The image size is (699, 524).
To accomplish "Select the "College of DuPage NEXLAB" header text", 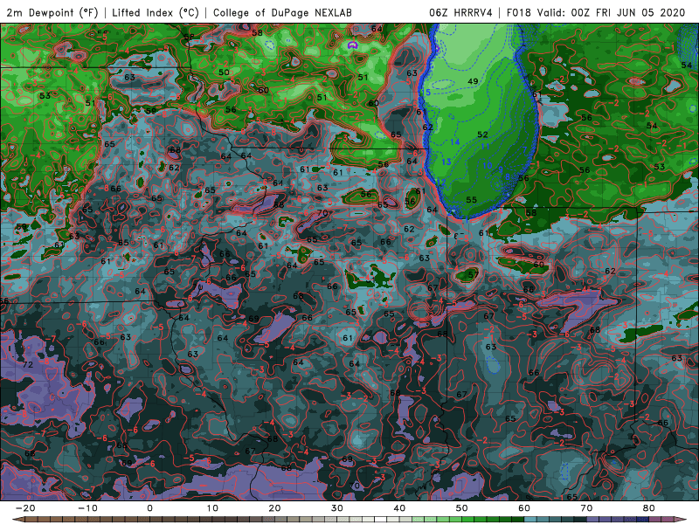I will coord(282,12).
